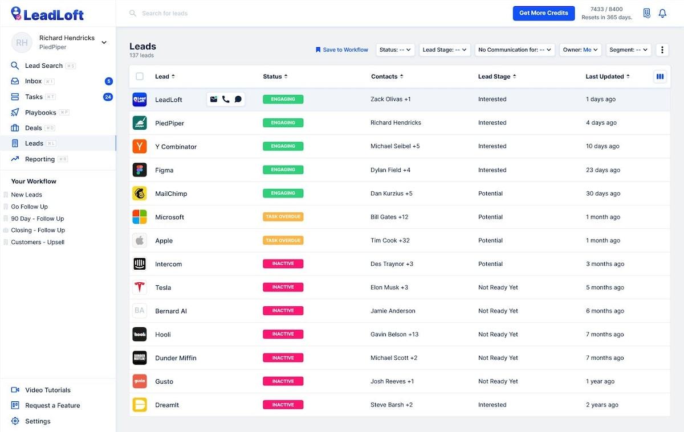The image size is (684, 432).
Task: Click the credits building icon in top bar
Action: (646, 13)
